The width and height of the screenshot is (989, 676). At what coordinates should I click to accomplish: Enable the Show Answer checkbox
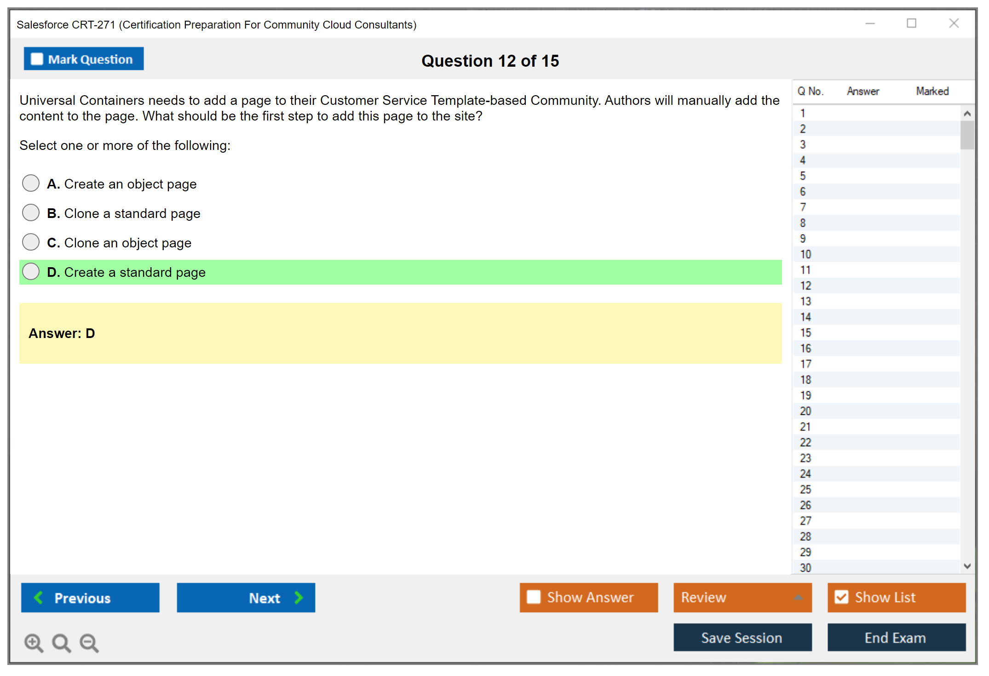pos(534,597)
